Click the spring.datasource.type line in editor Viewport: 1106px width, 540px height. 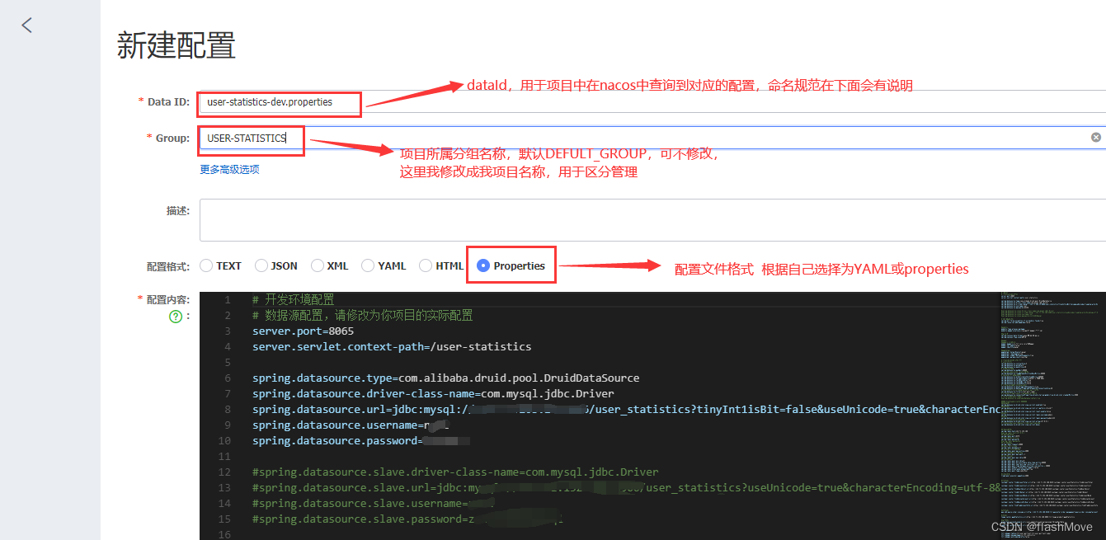coord(445,378)
